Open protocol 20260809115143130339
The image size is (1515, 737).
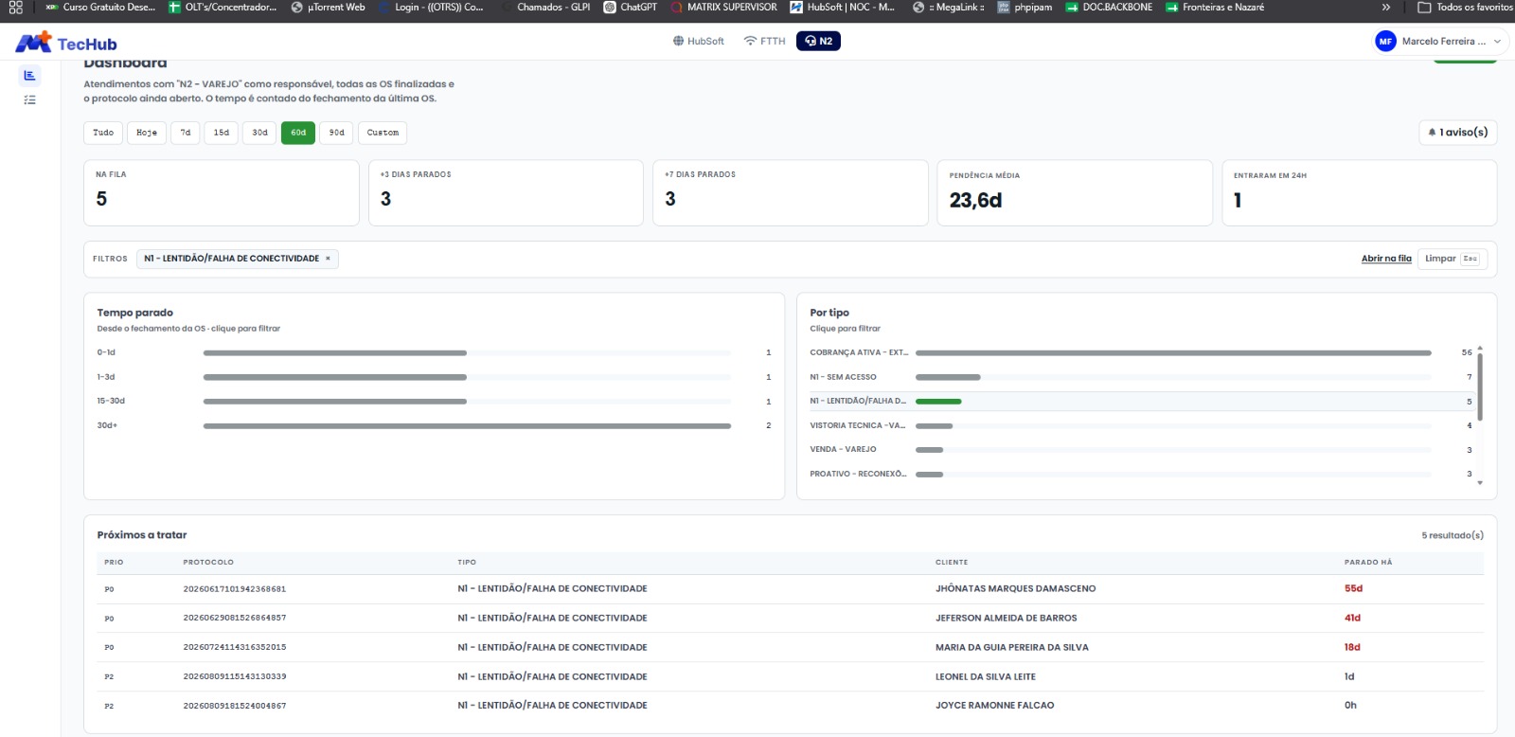point(235,677)
